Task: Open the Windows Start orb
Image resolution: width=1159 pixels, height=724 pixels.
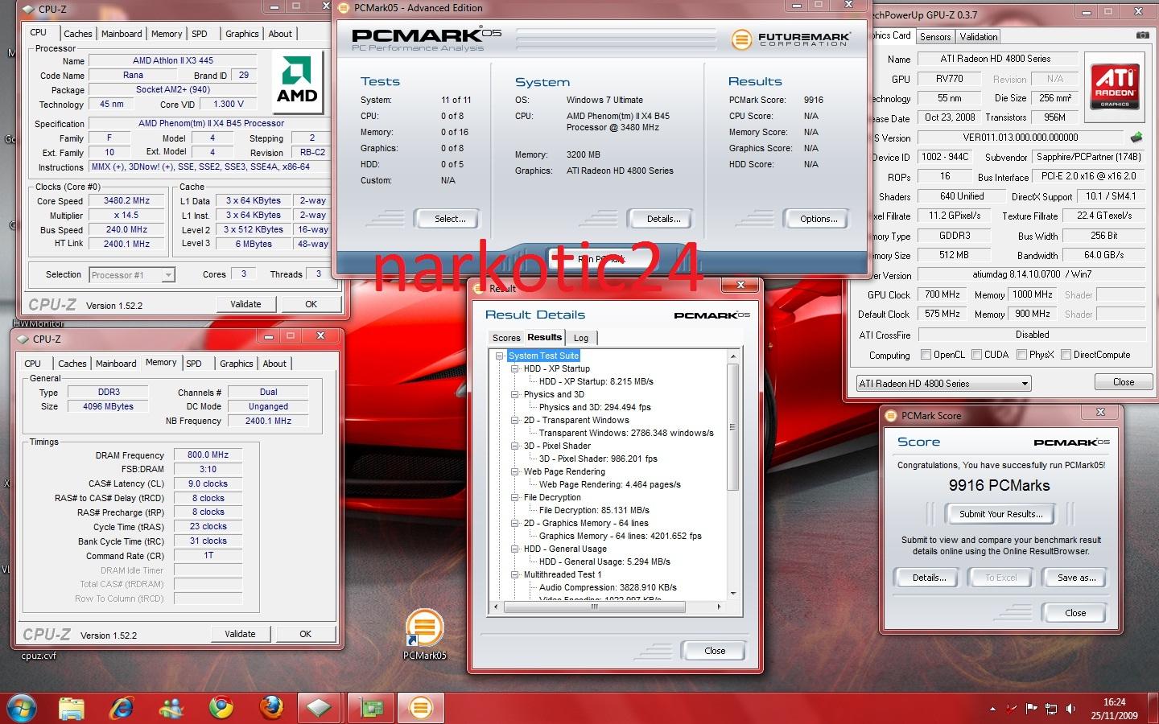Action: coord(22,708)
